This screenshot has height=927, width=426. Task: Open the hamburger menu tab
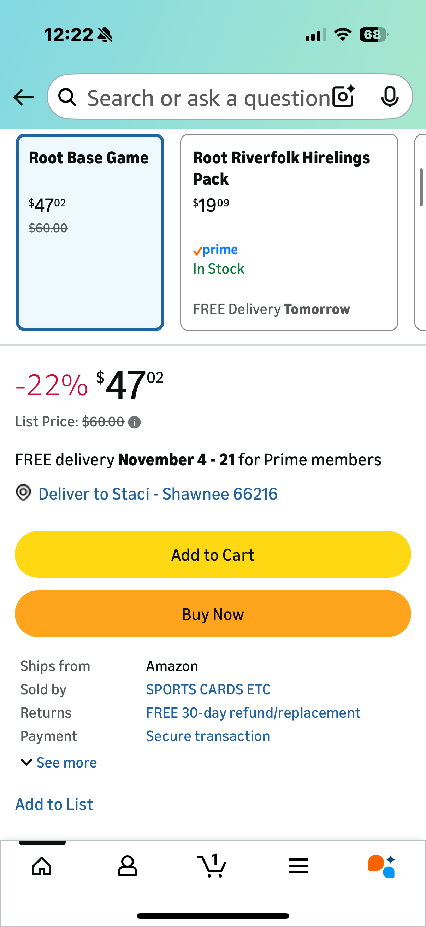pos(298,866)
